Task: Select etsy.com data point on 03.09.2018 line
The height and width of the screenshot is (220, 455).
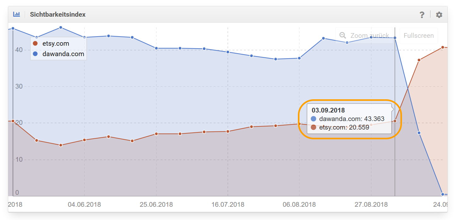Action: pos(395,121)
